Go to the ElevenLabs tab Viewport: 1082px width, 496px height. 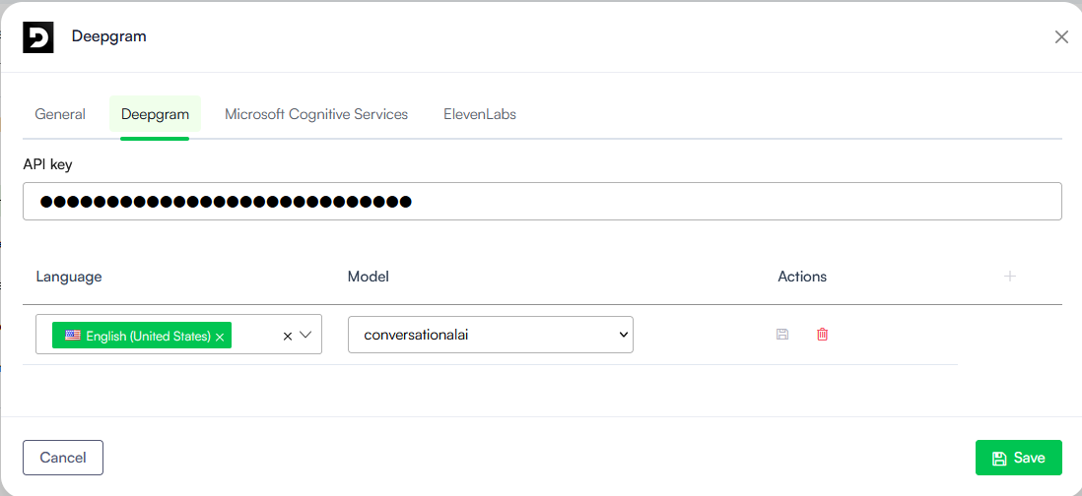[480, 114]
